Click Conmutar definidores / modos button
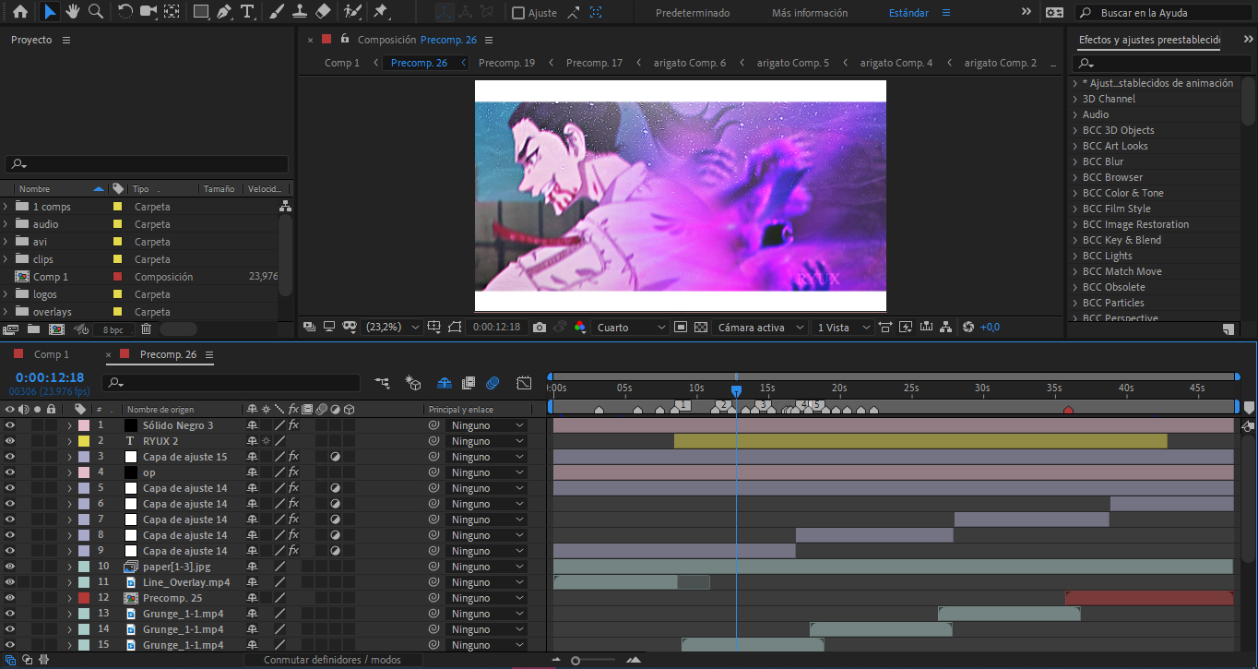The height and width of the screenshot is (669, 1258). [331, 660]
